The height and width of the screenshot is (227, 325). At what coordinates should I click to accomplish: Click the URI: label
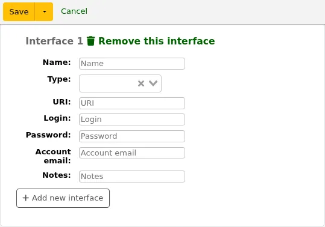tap(62, 102)
